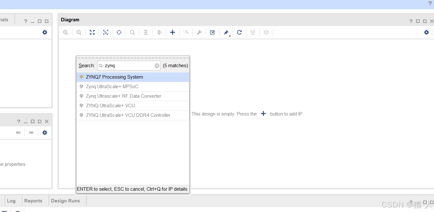Click the plus icon in empty design message

(263, 114)
